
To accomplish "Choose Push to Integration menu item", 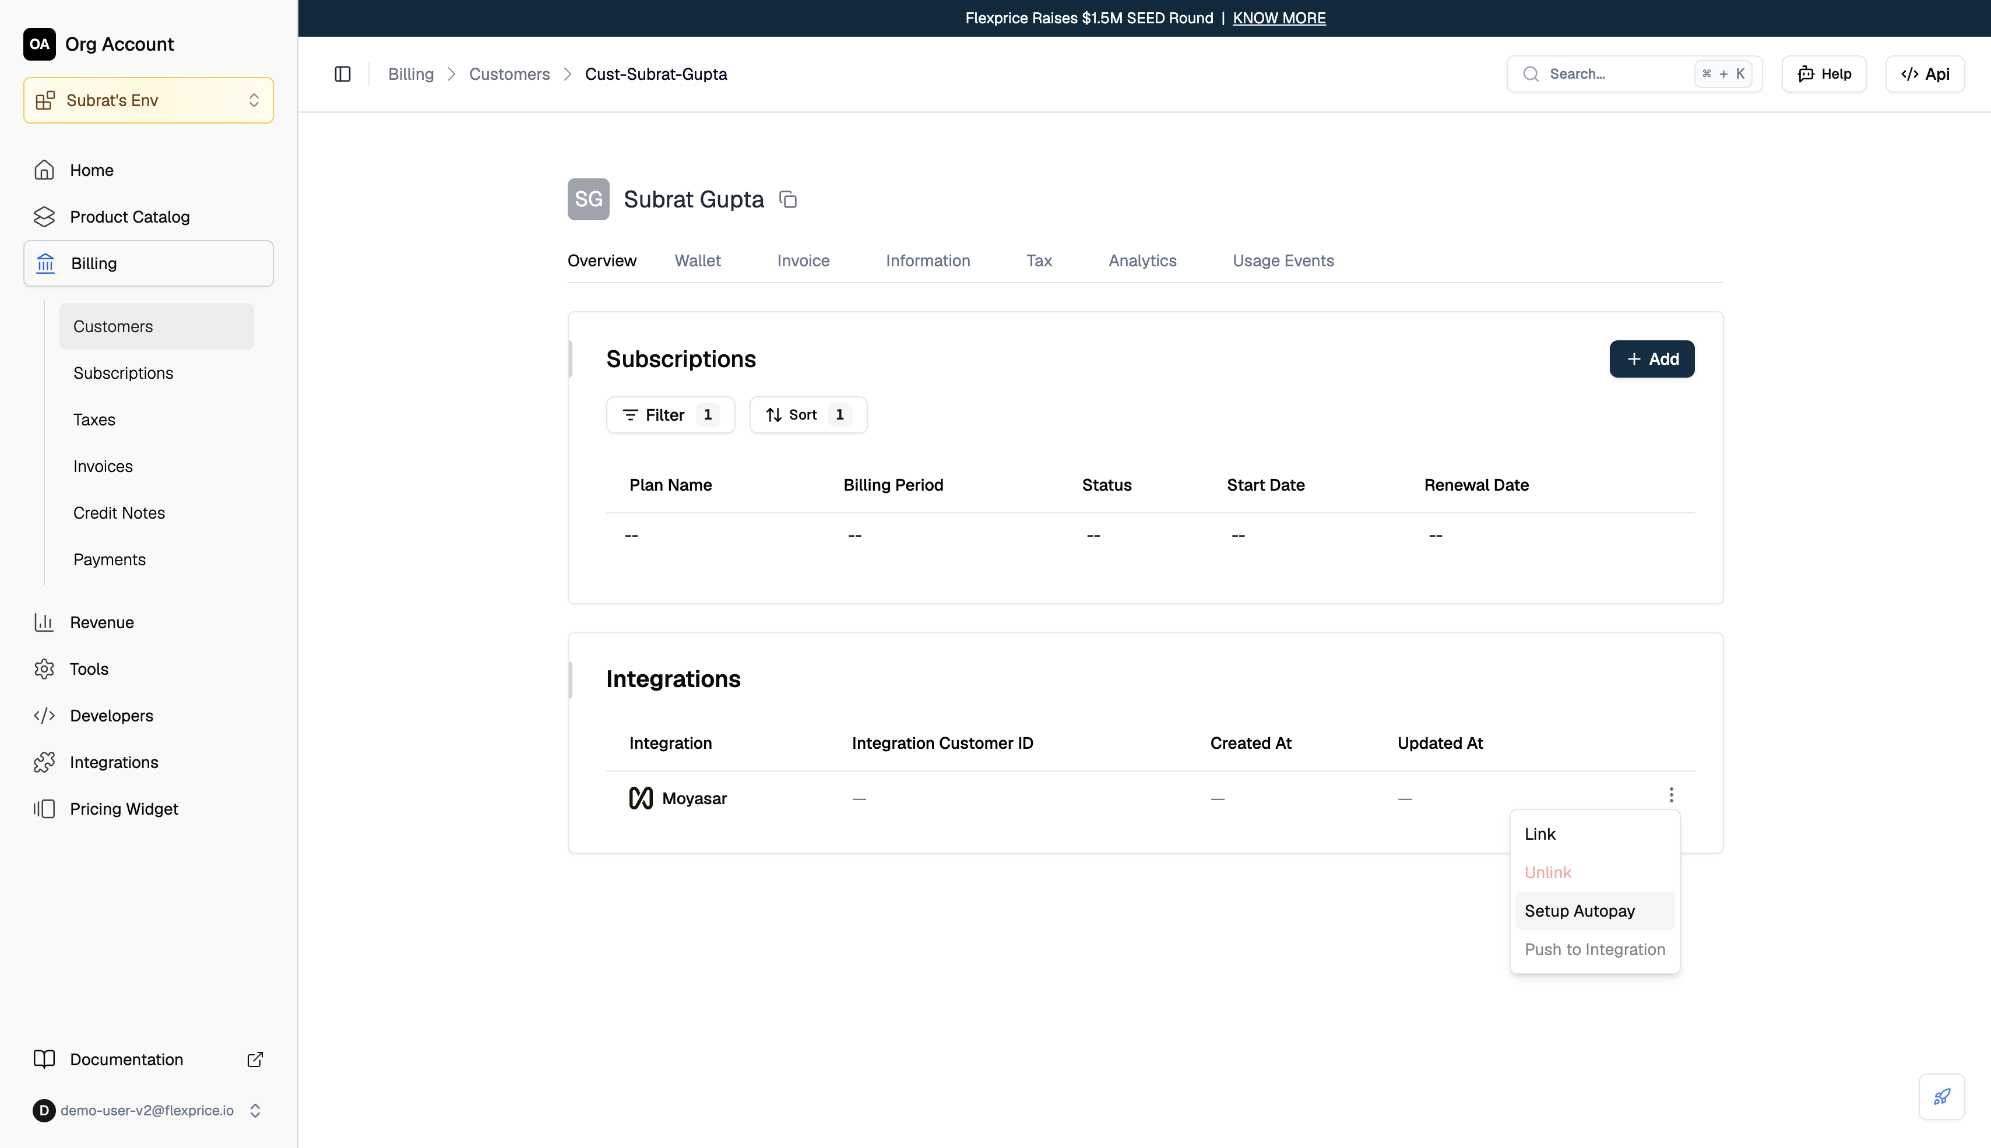I will [1595, 949].
